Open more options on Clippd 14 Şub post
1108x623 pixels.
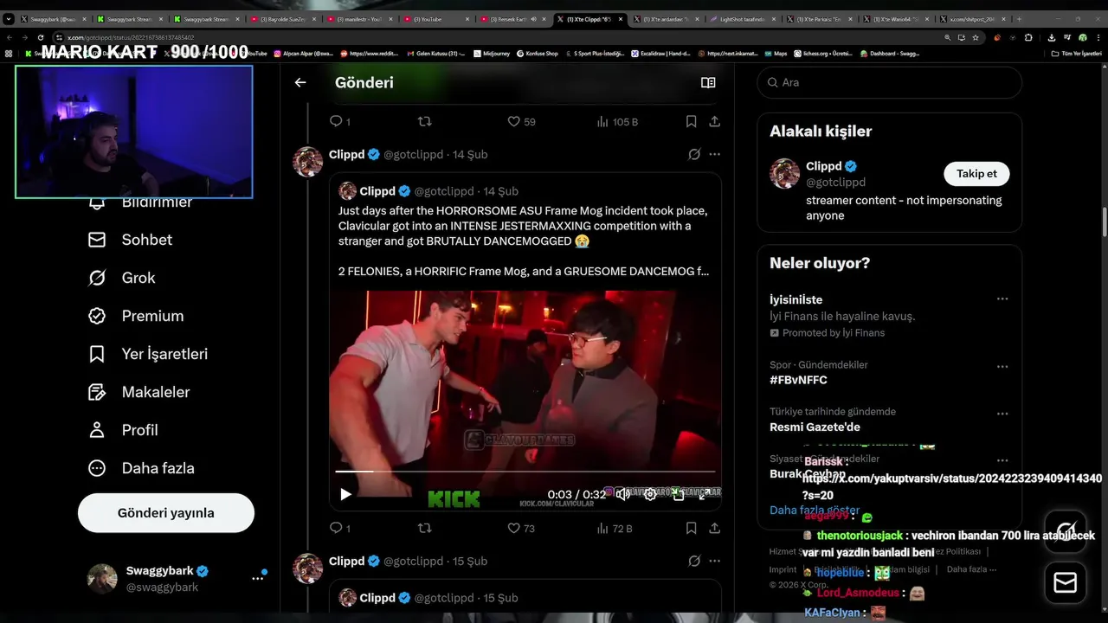point(715,154)
